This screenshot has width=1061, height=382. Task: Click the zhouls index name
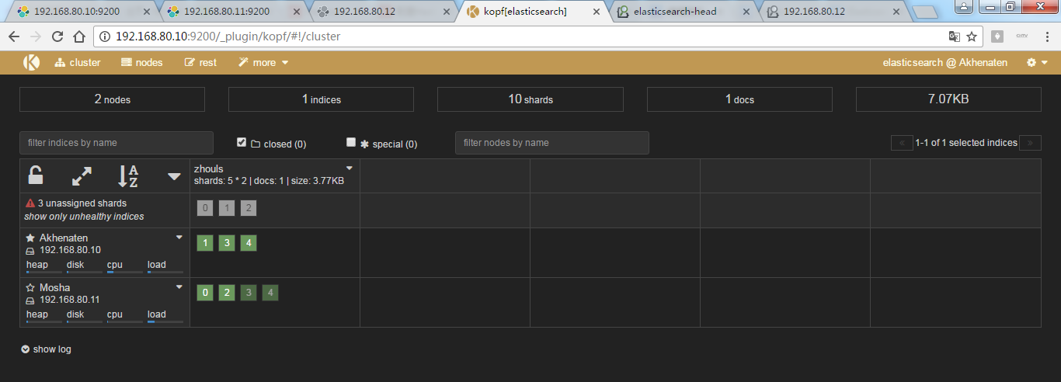point(209,168)
